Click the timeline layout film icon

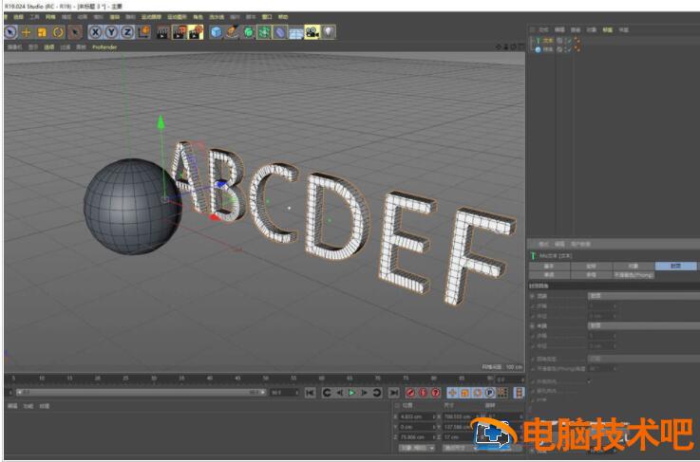pos(520,393)
